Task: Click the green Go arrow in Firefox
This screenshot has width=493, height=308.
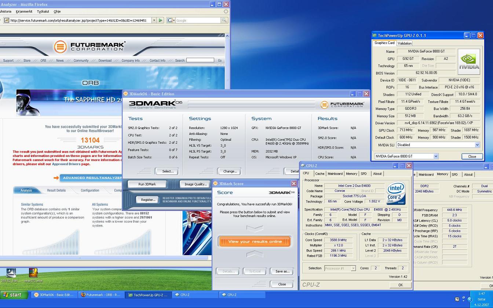Action: 160,21
